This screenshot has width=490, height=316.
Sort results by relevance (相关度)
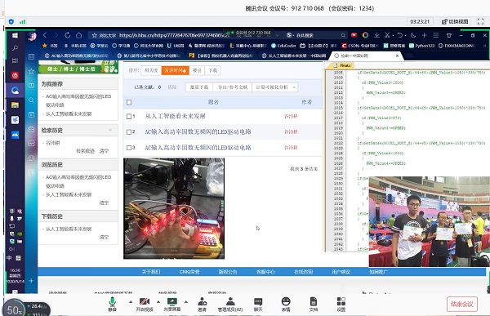pyautogui.click(x=151, y=70)
